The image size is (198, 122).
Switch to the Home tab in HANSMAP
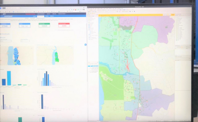click(34, 16)
